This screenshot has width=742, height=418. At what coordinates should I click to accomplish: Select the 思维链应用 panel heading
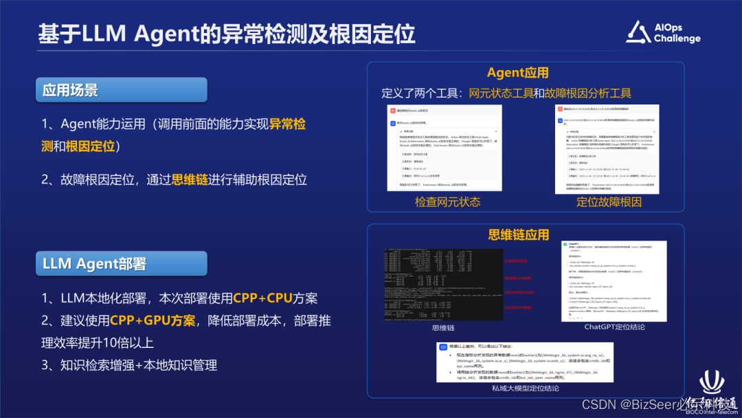click(x=518, y=234)
